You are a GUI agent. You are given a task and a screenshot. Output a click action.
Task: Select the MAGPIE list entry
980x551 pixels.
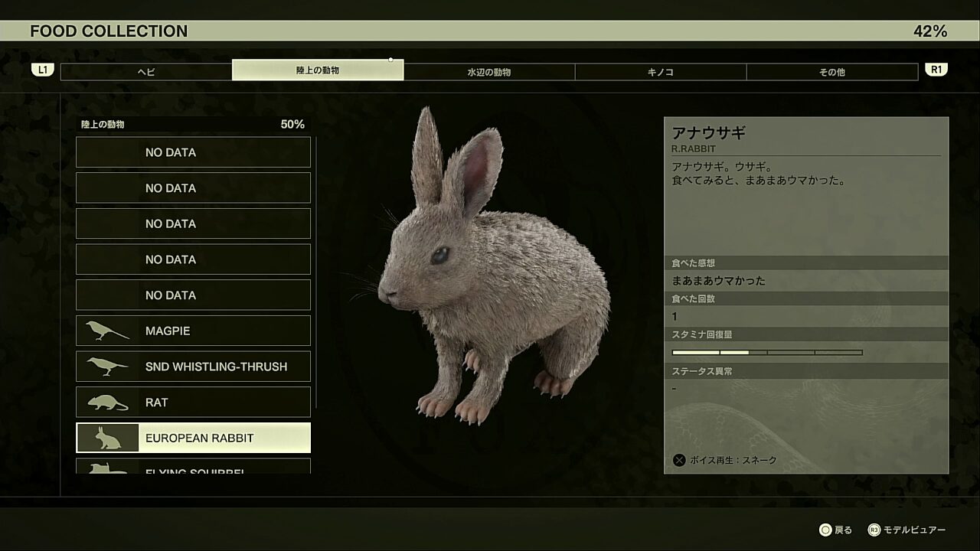pyautogui.click(x=193, y=331)
